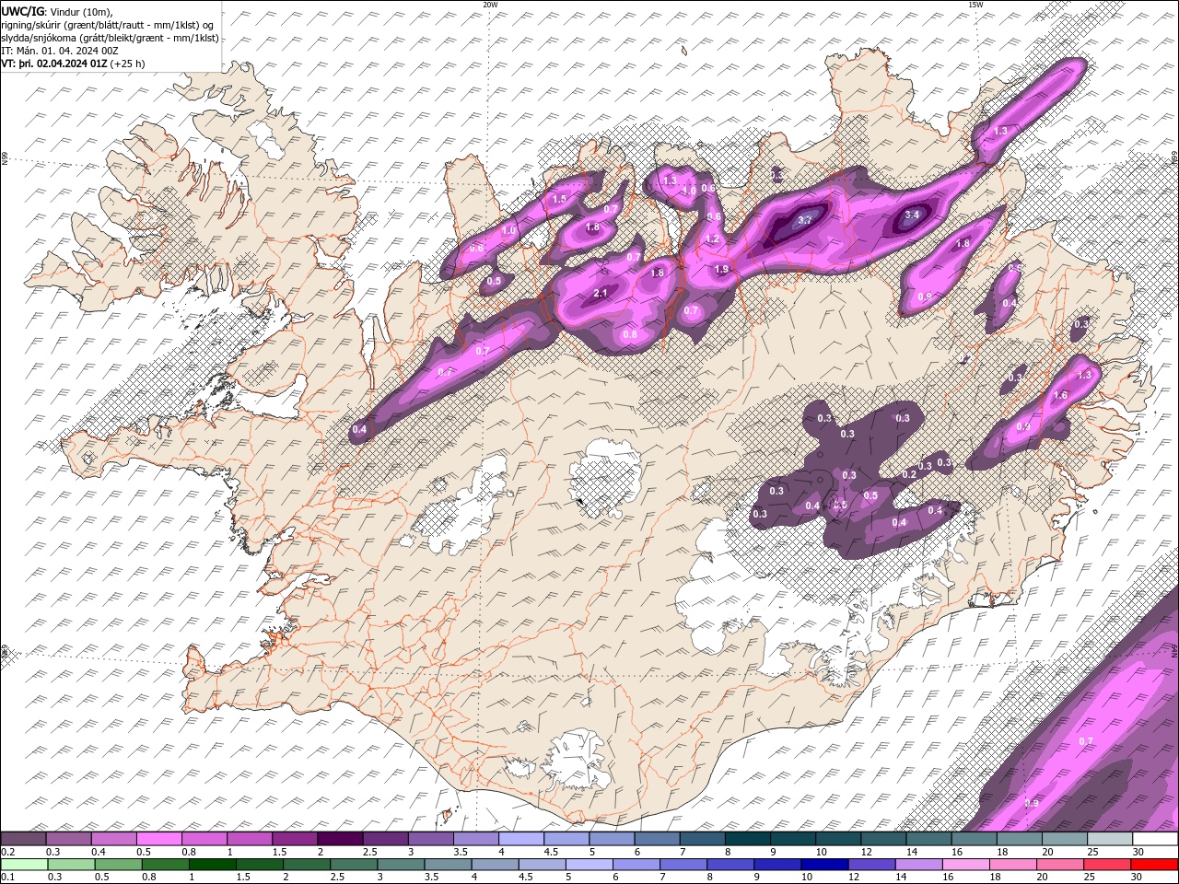Screen dimensions: 1179x884
Task: Click the 0.2 label under top legend row
Action: pyautogui.click(x=7, y=852)
